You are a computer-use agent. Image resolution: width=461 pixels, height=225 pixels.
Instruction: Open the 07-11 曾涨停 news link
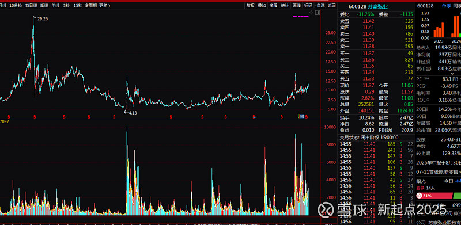point(439,171)
